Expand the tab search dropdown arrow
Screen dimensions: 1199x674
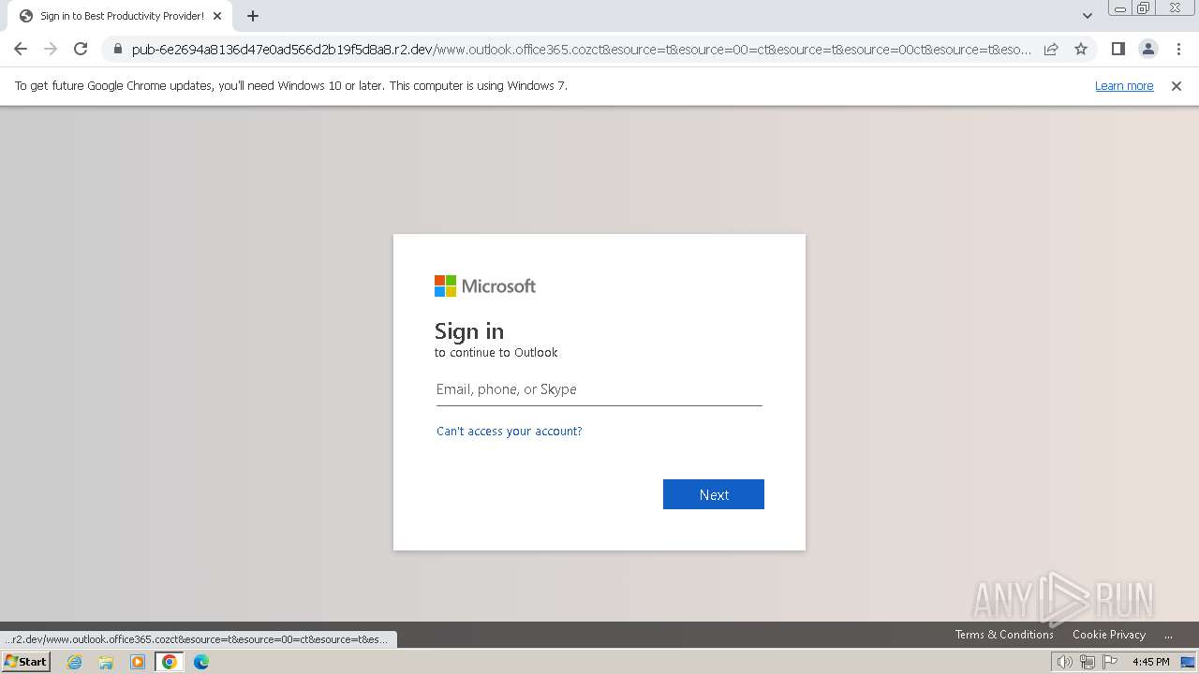[1087, 16]
